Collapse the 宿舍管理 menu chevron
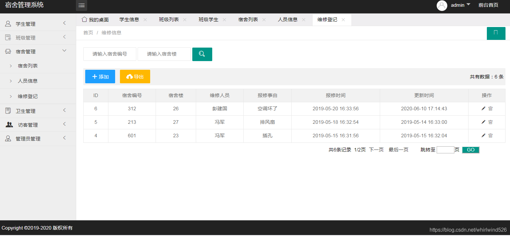Image resolution: width=510 pixels, height=236 pixels. [64, 50]
